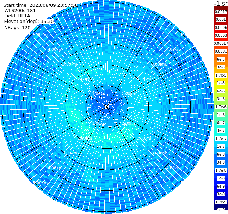Pick the navy blue bottom segment of colorbar
The height and width of the screenshot is (214, 228).
pyautogui.click(x=221, y=206)
